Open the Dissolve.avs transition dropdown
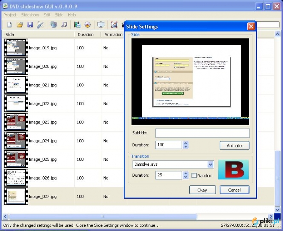 (x=211, y=164)
